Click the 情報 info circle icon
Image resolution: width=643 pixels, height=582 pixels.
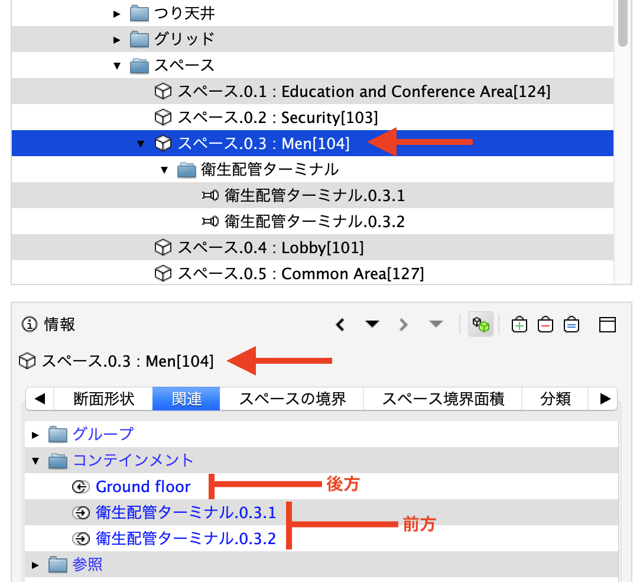[x=29, y=324]
